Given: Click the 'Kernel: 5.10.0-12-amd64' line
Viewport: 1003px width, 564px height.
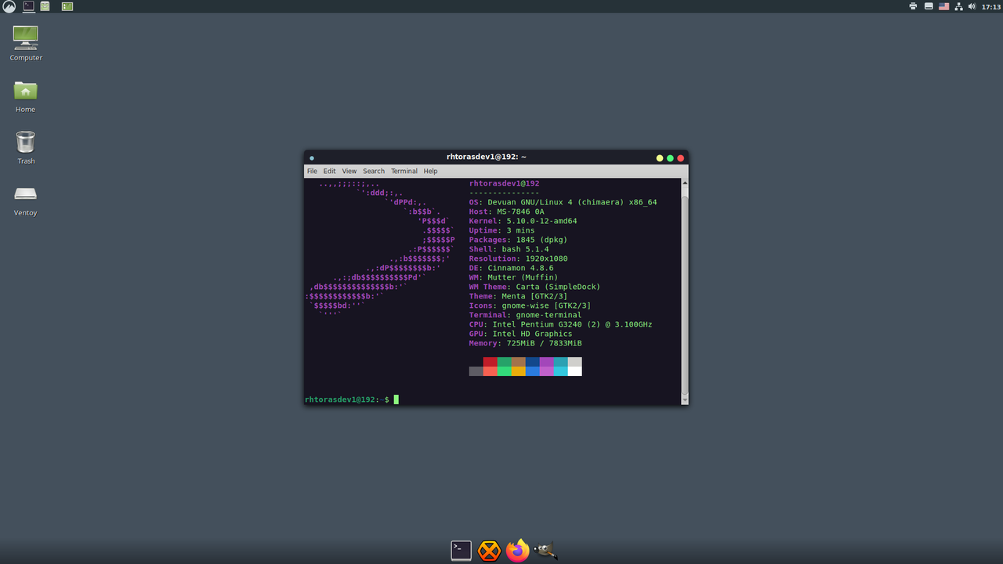Looking at the screenshot, I should (523, 221).
